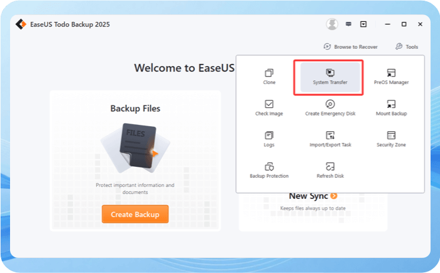
Task: Open Security Zone settings
Action: pyautogui.click(x=390, y=138)
